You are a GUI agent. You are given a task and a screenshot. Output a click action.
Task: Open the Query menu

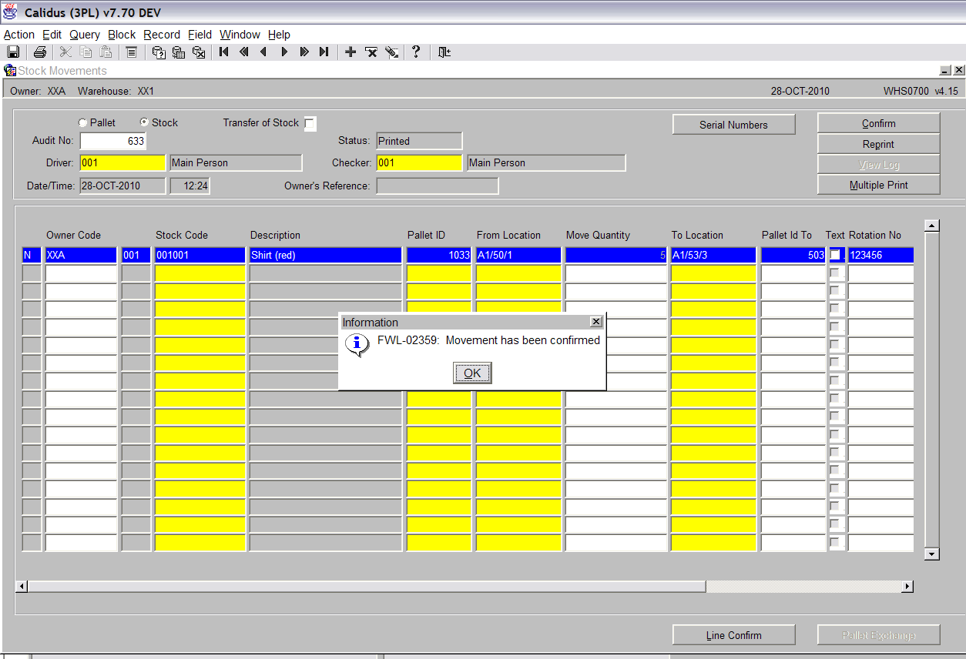click(85, 35)
